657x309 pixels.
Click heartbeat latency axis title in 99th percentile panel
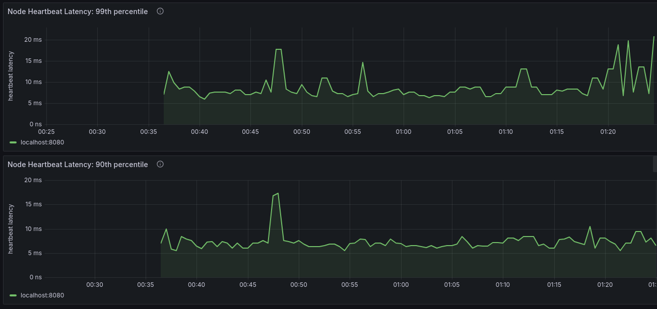pos(11,76)
